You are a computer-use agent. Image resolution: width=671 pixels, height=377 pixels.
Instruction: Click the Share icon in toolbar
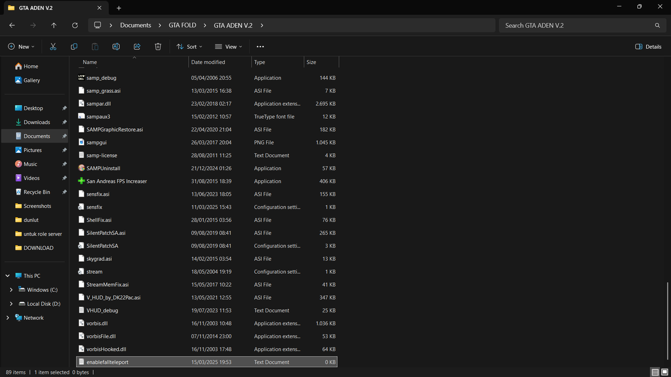137,47
